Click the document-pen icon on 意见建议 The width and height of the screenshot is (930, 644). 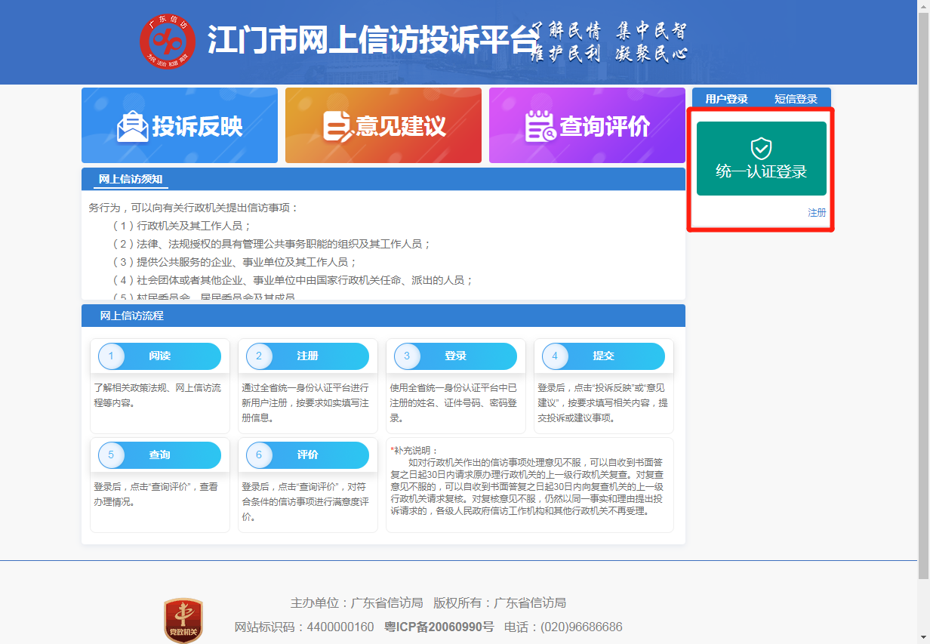click(x=337, y=126)
